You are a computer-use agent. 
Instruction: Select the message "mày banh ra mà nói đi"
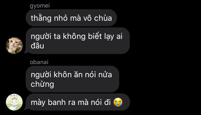[78, 102]
